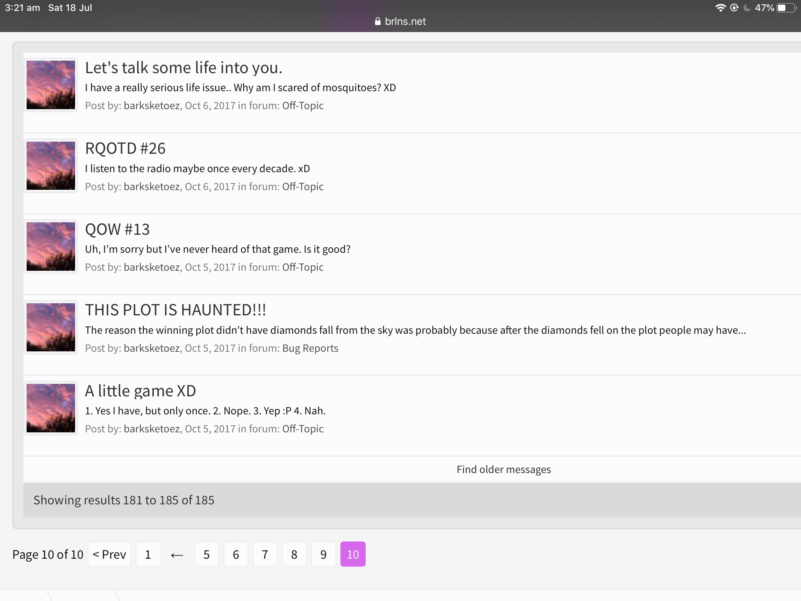Screen dimensions: 801x601
Task: Open the QOW #13 thread
Action: 117,229
